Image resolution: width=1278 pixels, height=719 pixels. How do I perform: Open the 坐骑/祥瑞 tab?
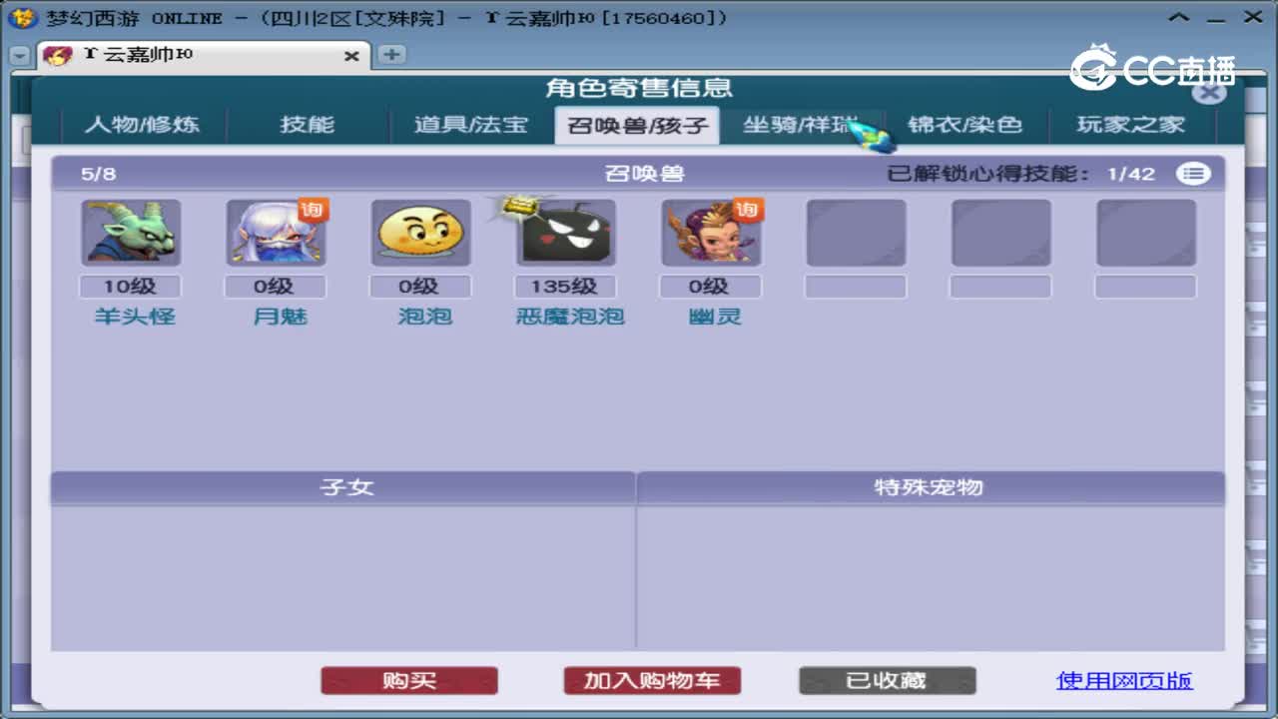point(801,125)
